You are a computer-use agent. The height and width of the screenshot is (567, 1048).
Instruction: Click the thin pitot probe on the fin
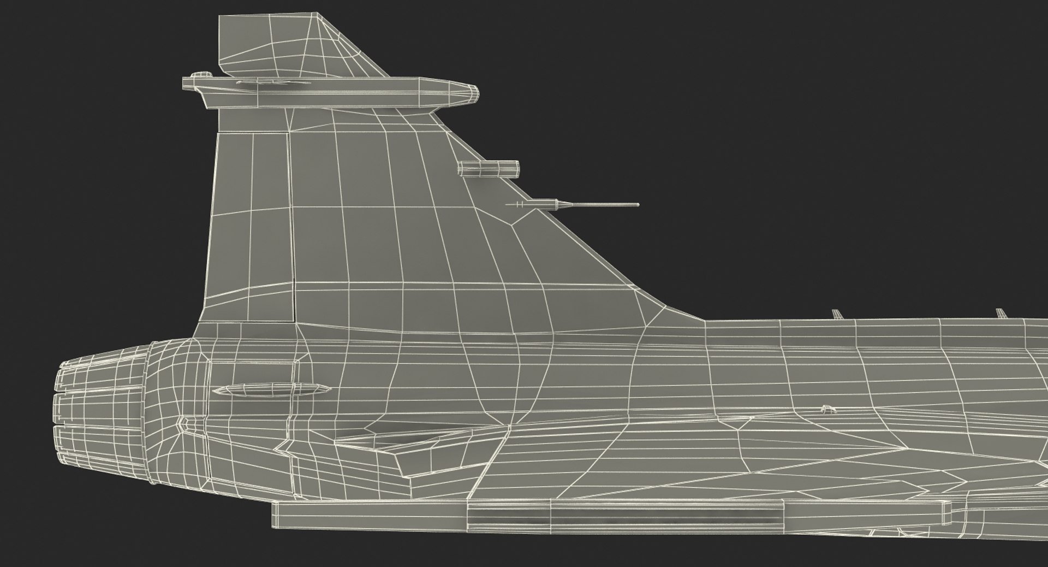[x=600, y=205]
